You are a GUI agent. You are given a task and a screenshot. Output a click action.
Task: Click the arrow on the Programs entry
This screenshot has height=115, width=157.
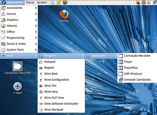click(x=83, y=56)
